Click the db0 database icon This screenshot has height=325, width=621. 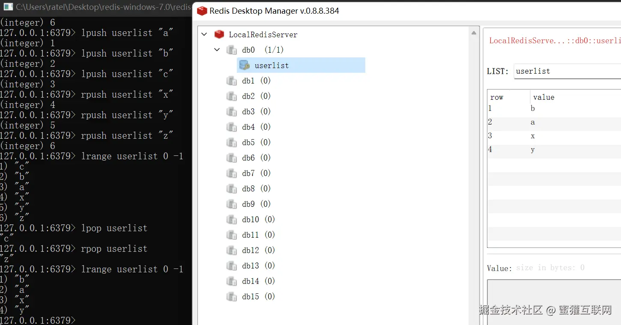point(232,50)
